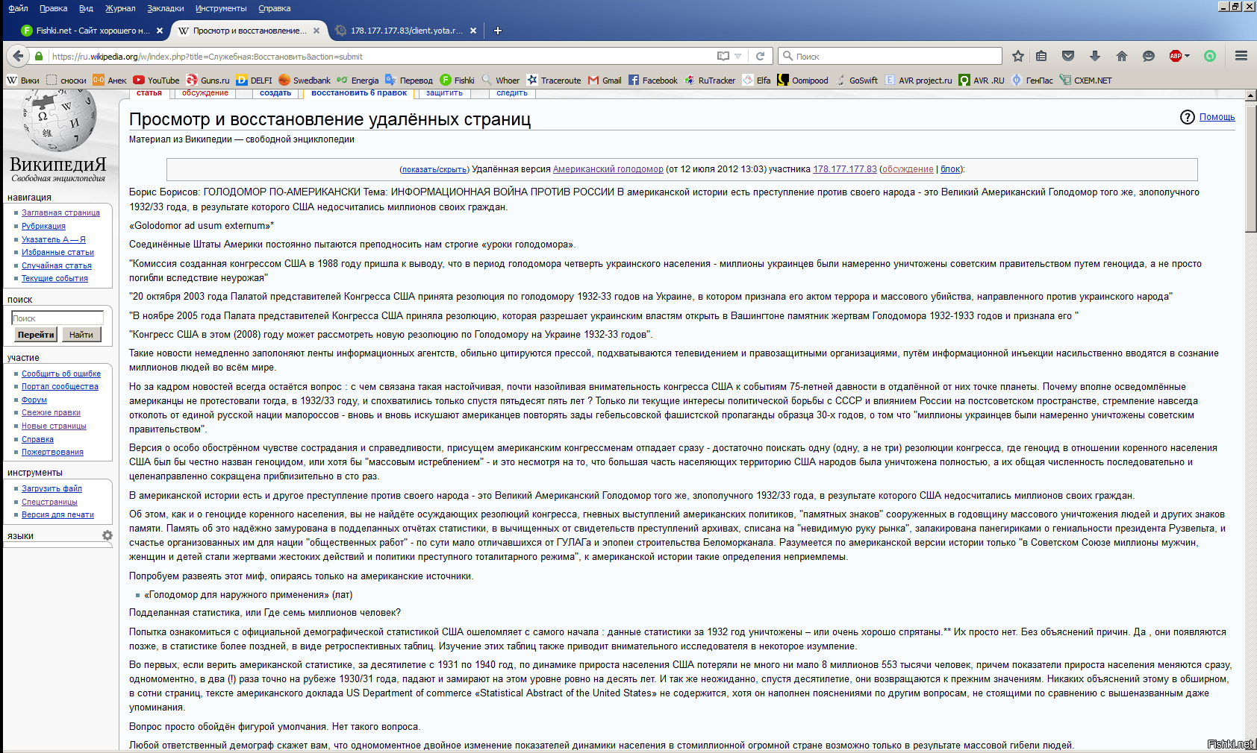Open RuTracker bookmark
This screenshot has height=753, width=1257.
click(x=709, y=80)
